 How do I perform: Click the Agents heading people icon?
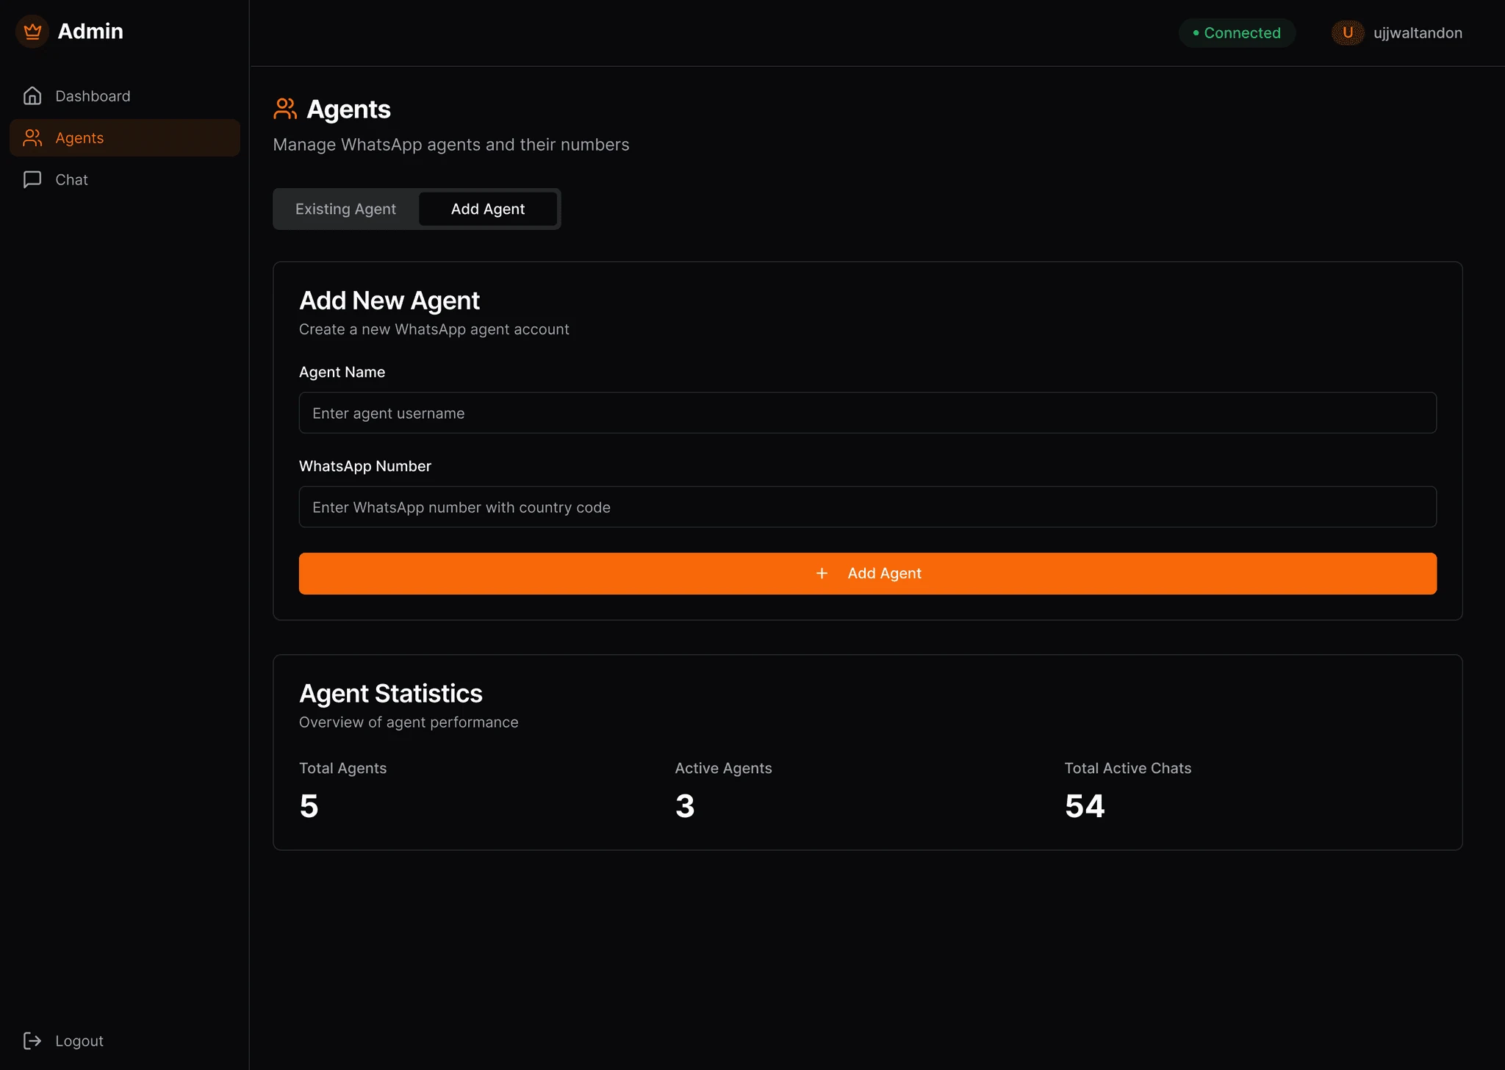[285, 109]
